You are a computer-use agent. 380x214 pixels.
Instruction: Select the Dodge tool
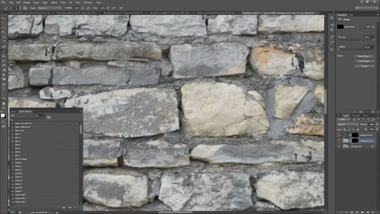coord(4,79)
